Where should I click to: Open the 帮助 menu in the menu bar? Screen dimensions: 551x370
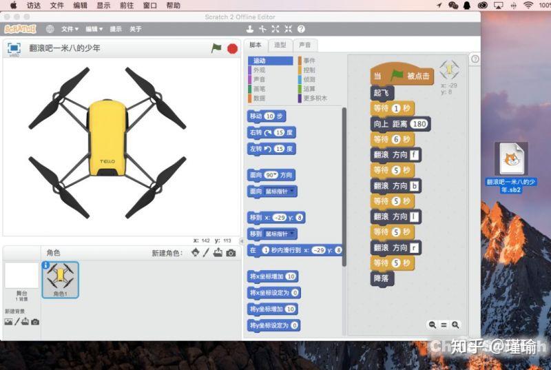174,6
